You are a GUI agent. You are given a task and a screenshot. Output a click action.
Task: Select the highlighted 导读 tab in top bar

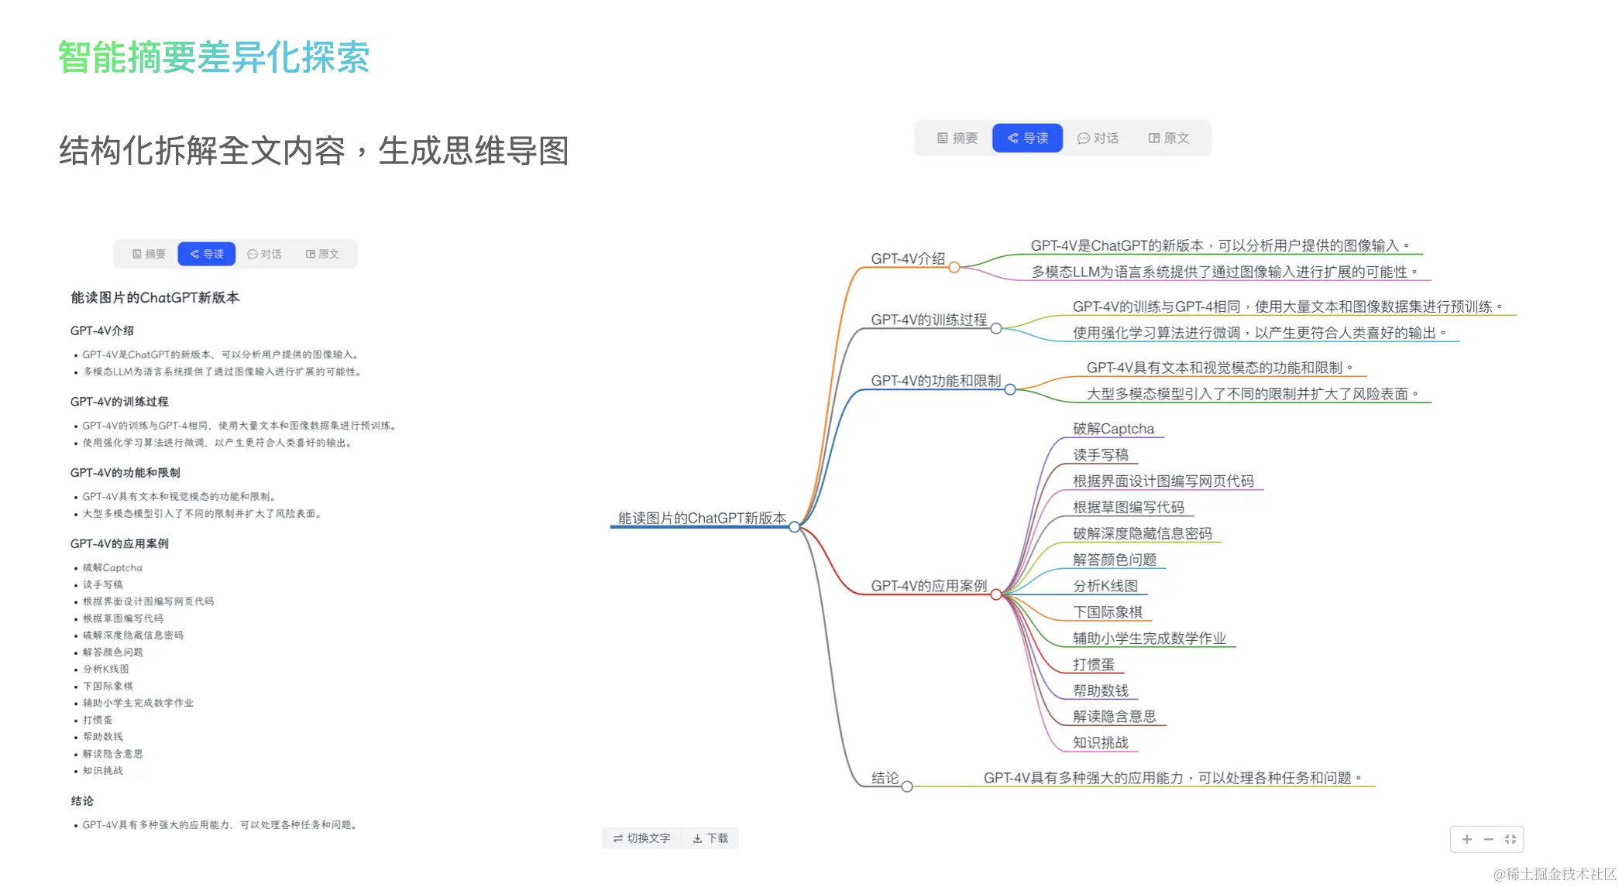pos(1027,138)
